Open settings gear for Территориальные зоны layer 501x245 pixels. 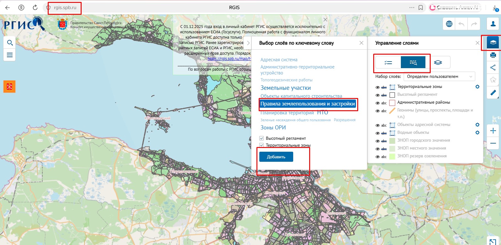(477, 87)
